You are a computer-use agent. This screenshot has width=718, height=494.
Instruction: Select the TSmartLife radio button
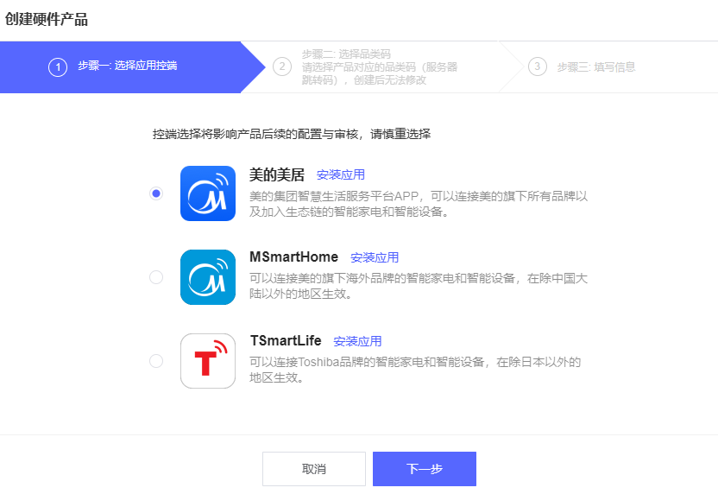[x=156, y=361]
